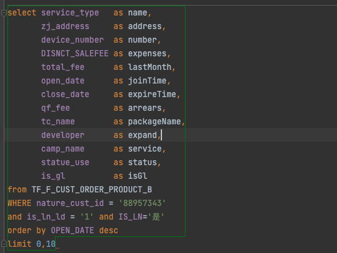Click the 'developer' column name
Image resolution: width=337 pixels, height=253 pixels.
click(62, 135)
